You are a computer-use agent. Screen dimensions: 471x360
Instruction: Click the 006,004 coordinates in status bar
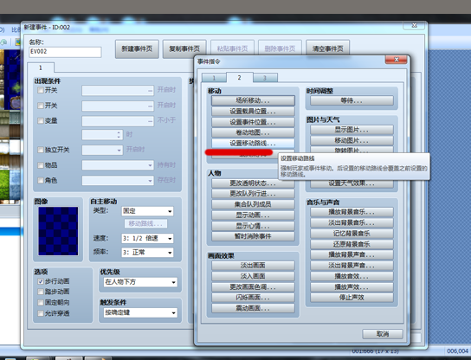point(457,351)
